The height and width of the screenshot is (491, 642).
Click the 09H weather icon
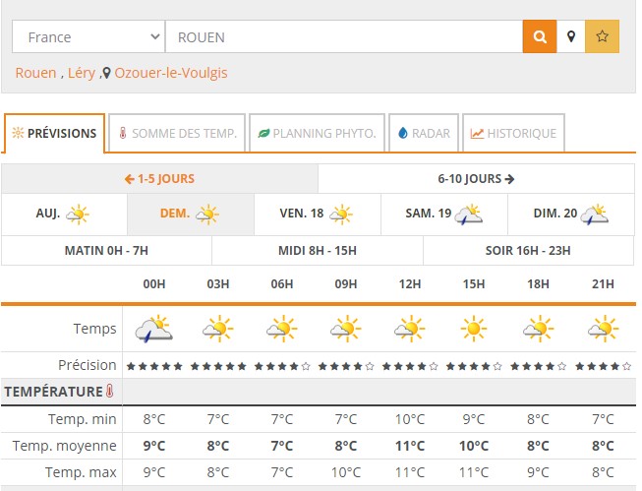point(346,329)
